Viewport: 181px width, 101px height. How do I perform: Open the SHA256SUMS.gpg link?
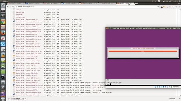click(x=20, y=17)
